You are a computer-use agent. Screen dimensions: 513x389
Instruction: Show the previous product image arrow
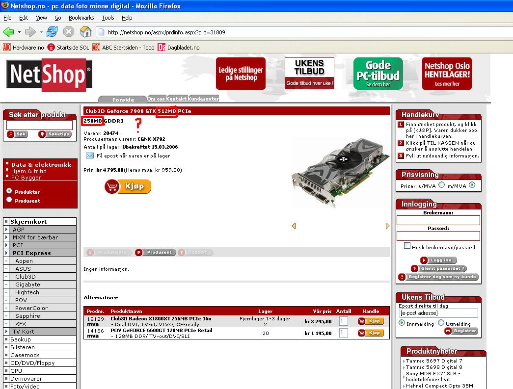click(x=294, y=226)
